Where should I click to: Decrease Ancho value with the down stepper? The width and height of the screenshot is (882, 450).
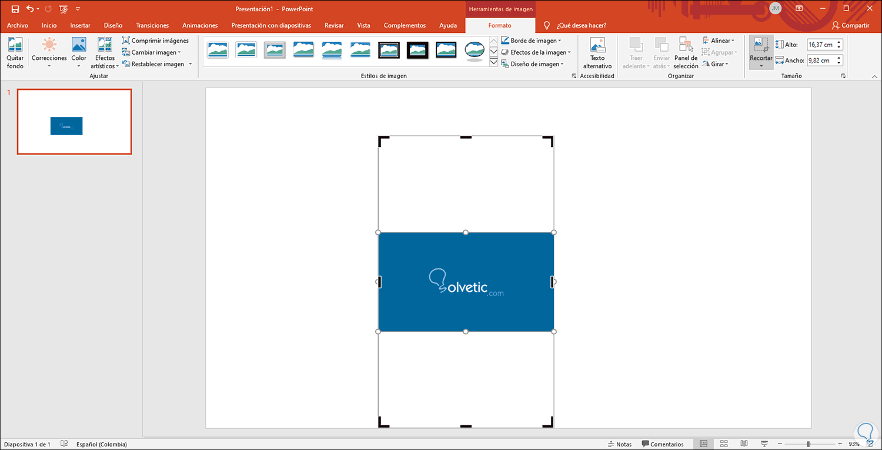[839, 63]
